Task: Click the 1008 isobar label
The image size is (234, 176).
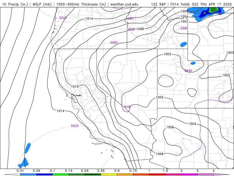Action: coord(140,29)
